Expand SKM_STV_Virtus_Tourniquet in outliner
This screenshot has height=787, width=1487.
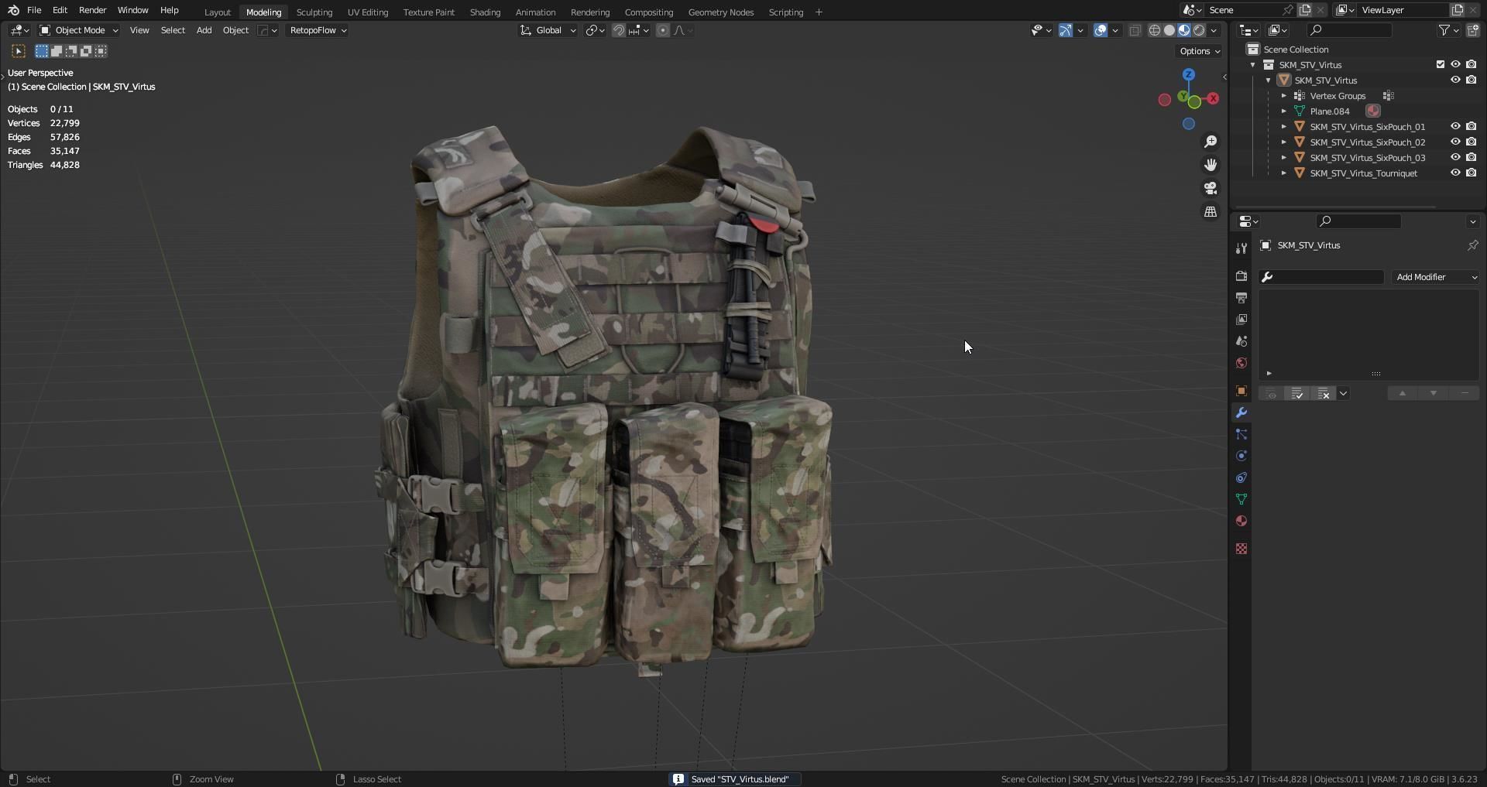tap(1283, 173)
